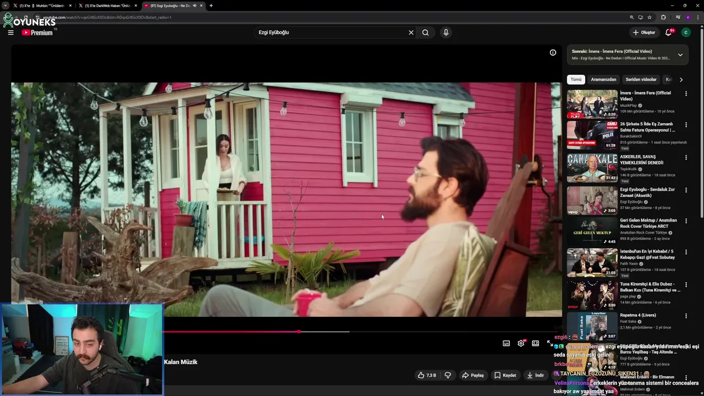The height and width of the screenshot is (396, 704).
Task: Go to YouTube Premium home logo
Action: coord(37,32)
